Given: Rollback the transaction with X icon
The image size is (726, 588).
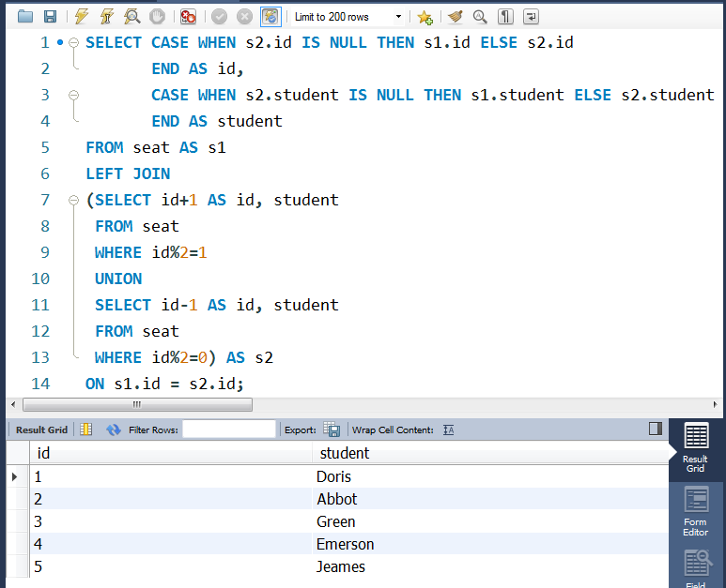Looking at the screenshot, I should (x=244, y=17).
